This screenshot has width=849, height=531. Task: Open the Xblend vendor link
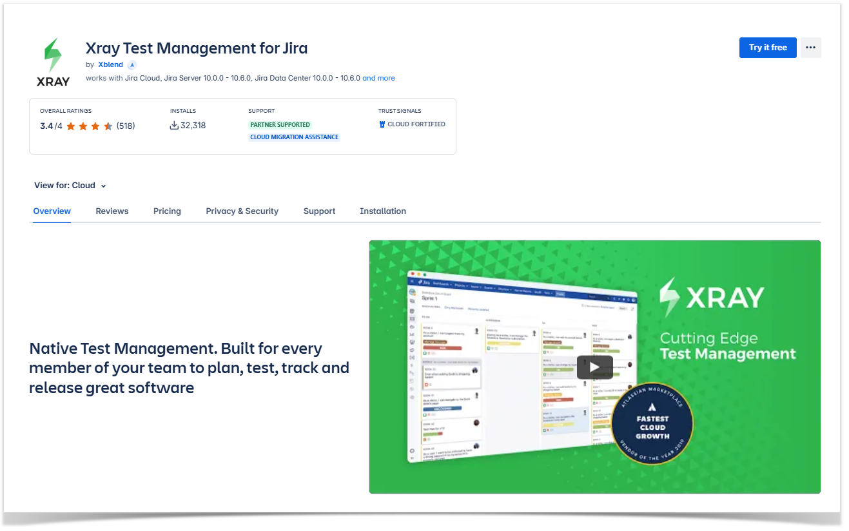(x=110, y=64)
